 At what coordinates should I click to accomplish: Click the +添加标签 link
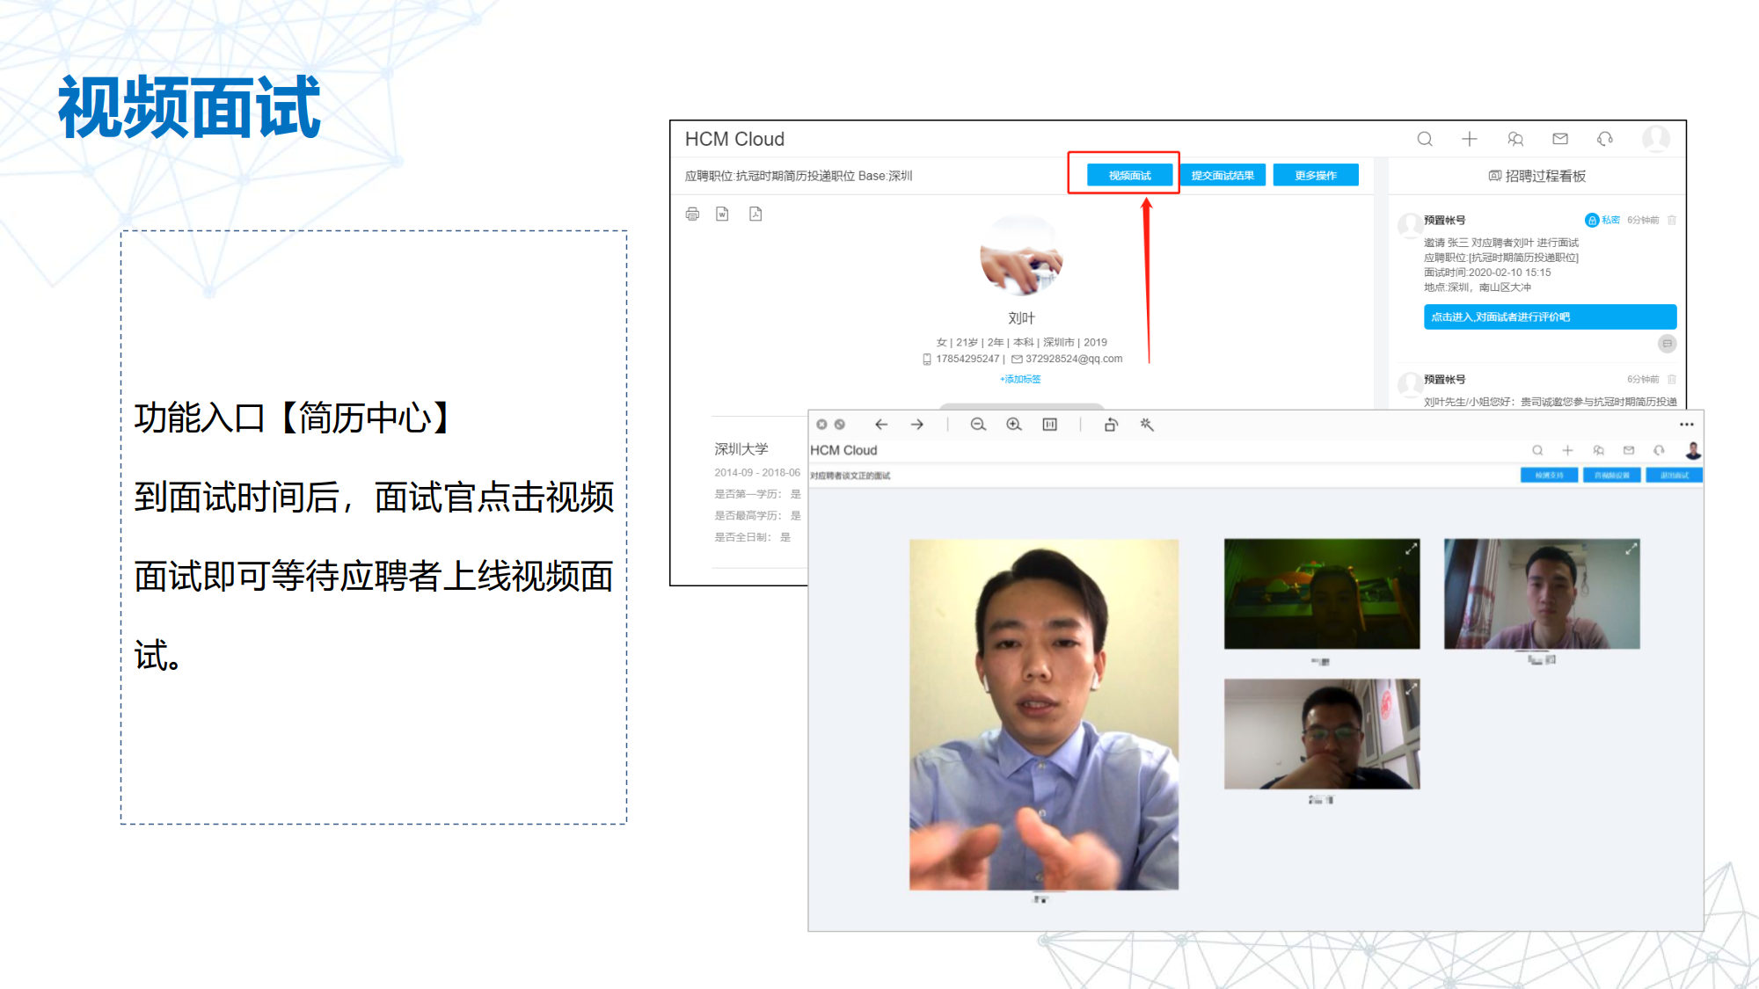1020,379
